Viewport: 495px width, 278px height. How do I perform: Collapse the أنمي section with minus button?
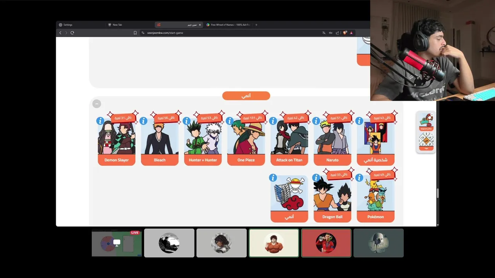coord(97,103)
